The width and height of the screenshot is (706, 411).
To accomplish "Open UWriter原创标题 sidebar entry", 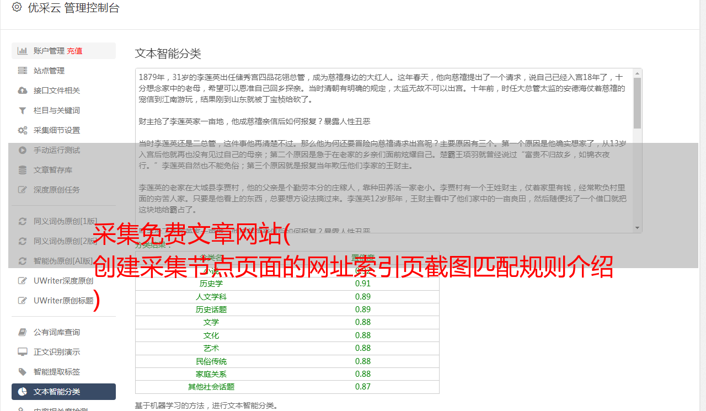I will [63, 301].
